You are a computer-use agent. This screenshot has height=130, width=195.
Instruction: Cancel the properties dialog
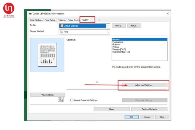[x=147, y=117]
